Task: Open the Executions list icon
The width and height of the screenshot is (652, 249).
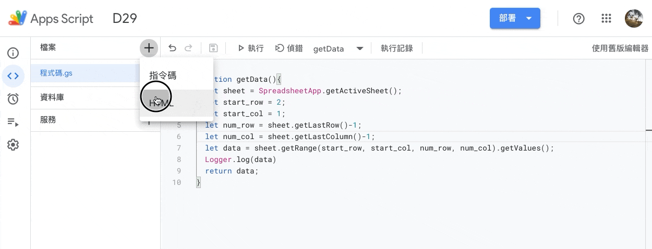Action: pyautogui.click(x=13, y=122)
